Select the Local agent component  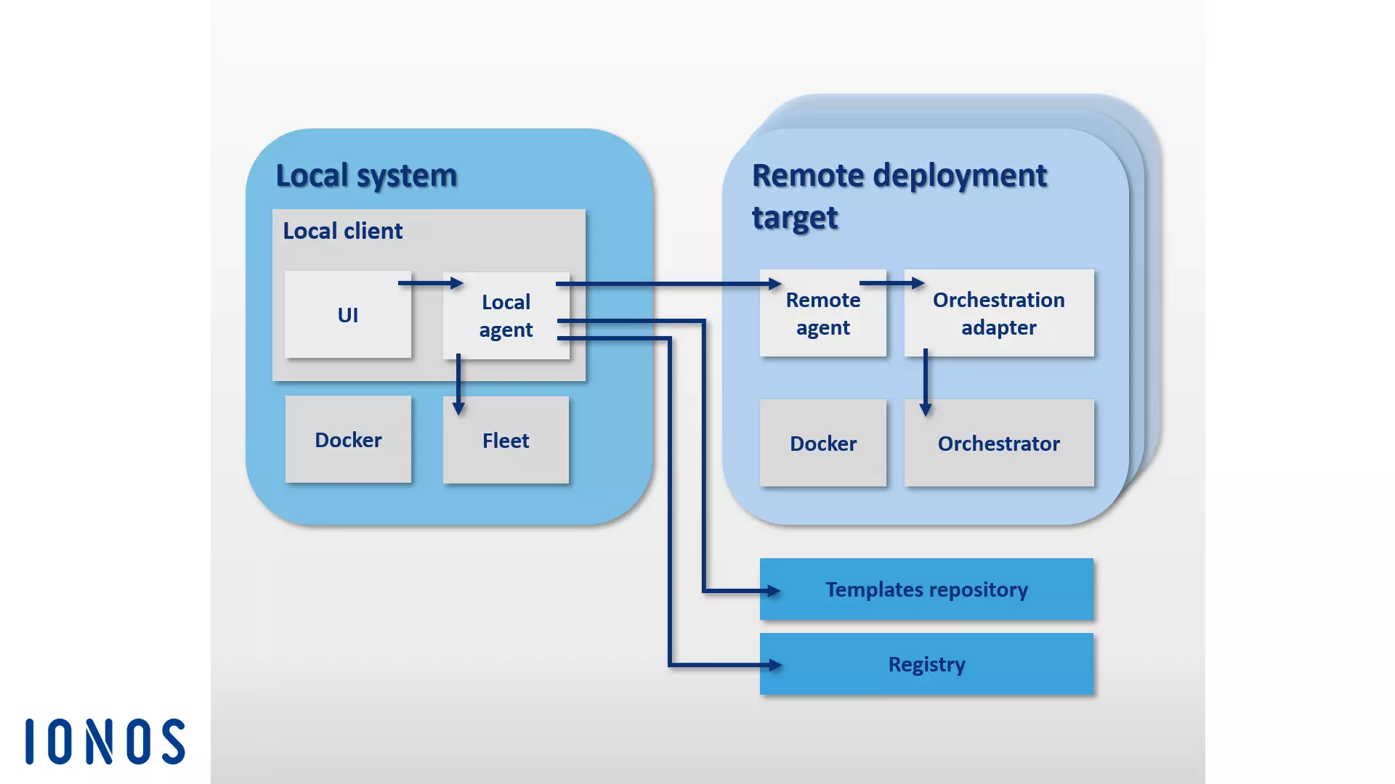tap(506, 314)
